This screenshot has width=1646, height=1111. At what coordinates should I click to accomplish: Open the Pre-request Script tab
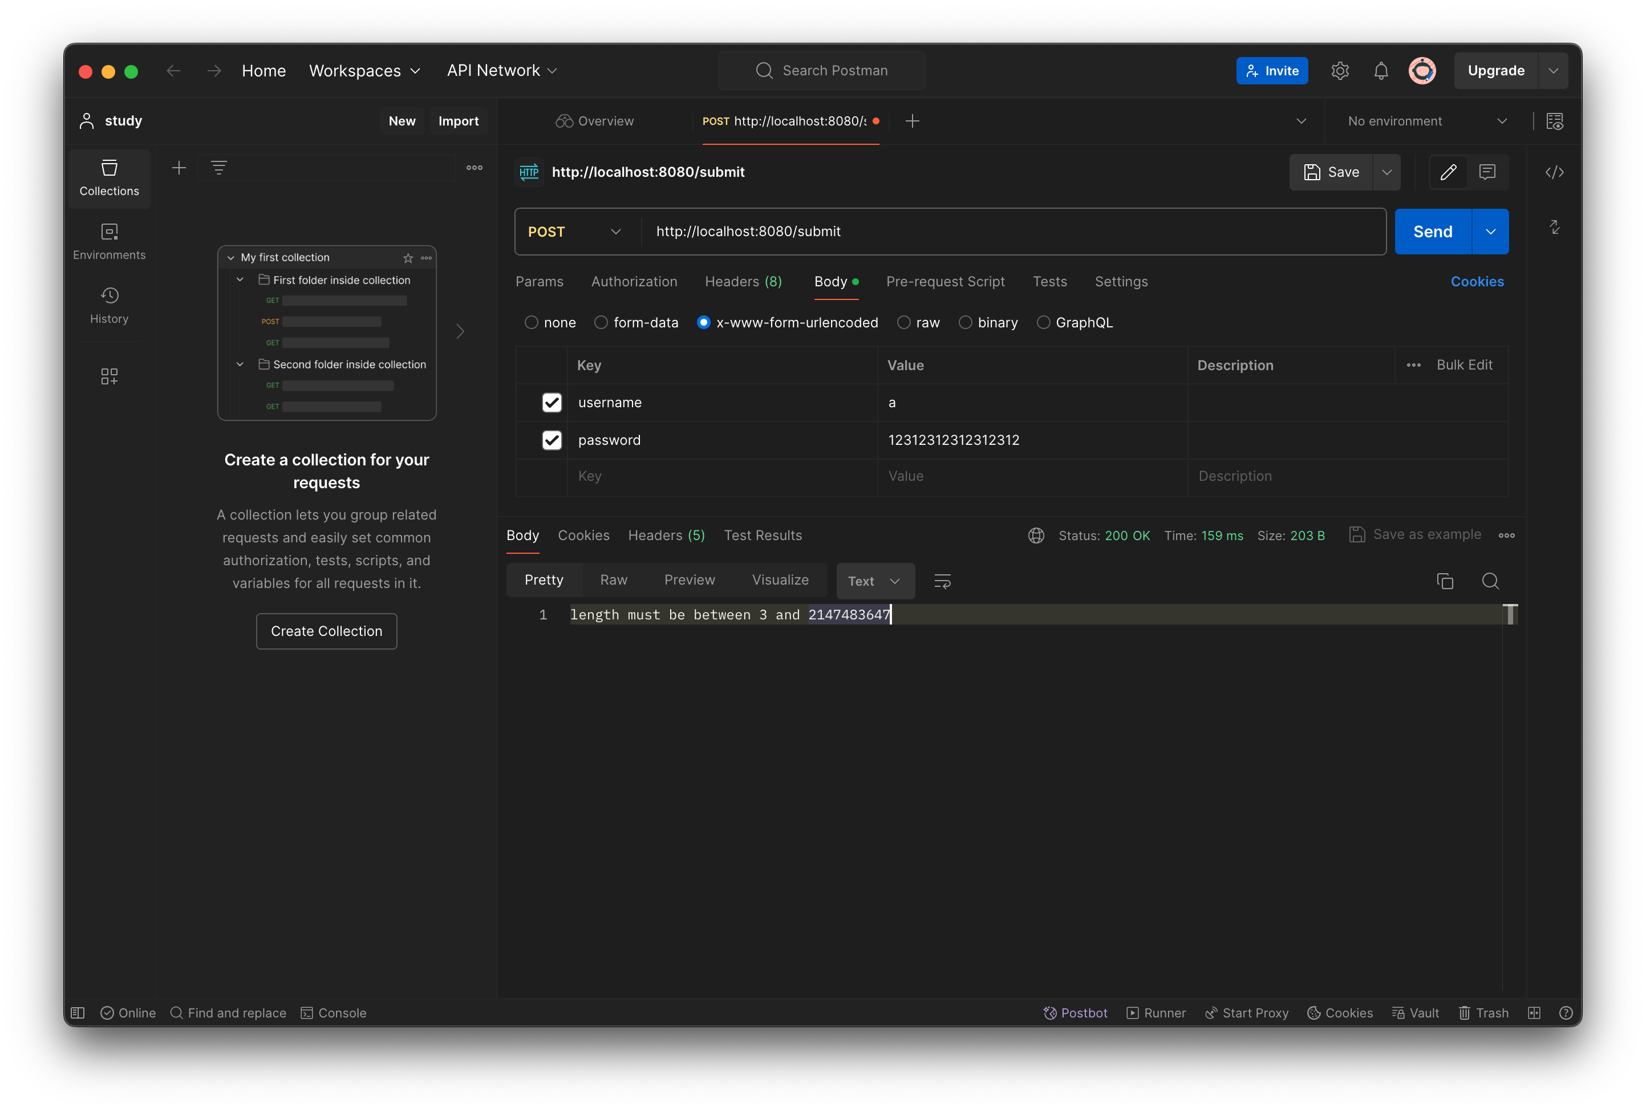(946, 281)
